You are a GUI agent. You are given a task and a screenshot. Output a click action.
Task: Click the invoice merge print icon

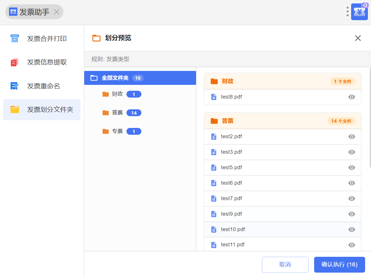click(15, 39)
